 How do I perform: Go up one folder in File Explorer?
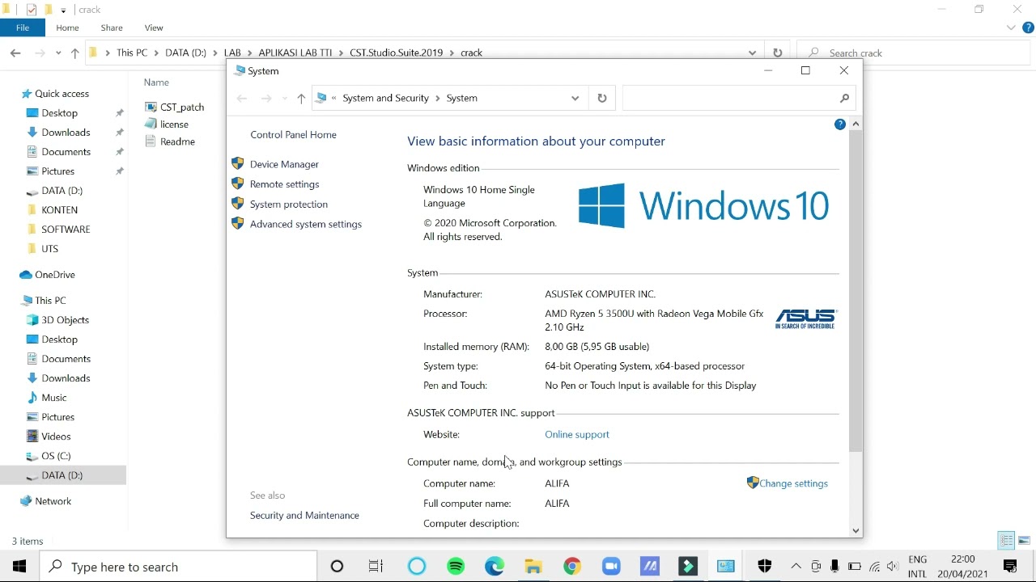pos(74,53)
